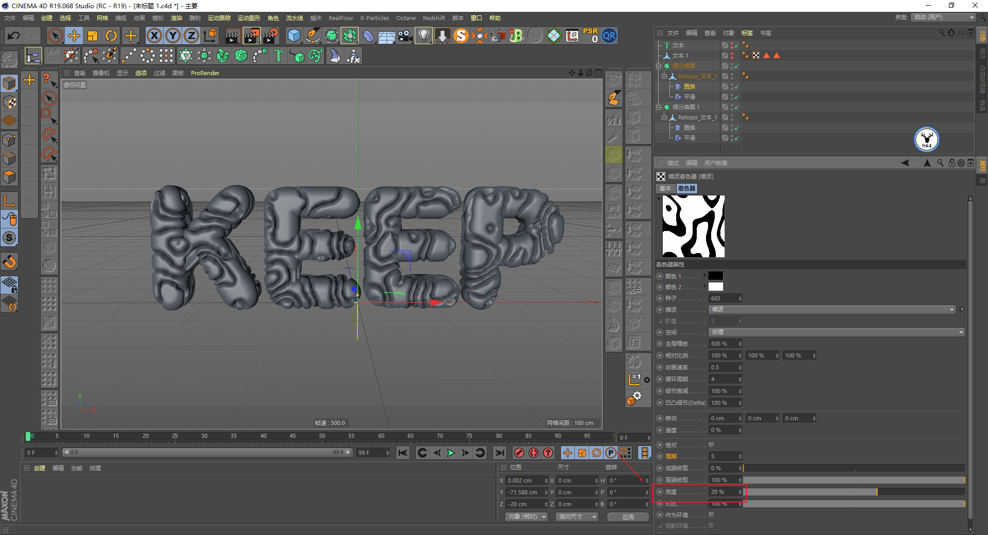
Task: Click the noise shader preview thumbnail
Action: tap(693, 226)
